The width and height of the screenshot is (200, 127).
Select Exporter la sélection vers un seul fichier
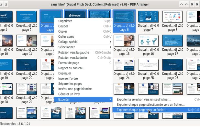tap(156, 99)
